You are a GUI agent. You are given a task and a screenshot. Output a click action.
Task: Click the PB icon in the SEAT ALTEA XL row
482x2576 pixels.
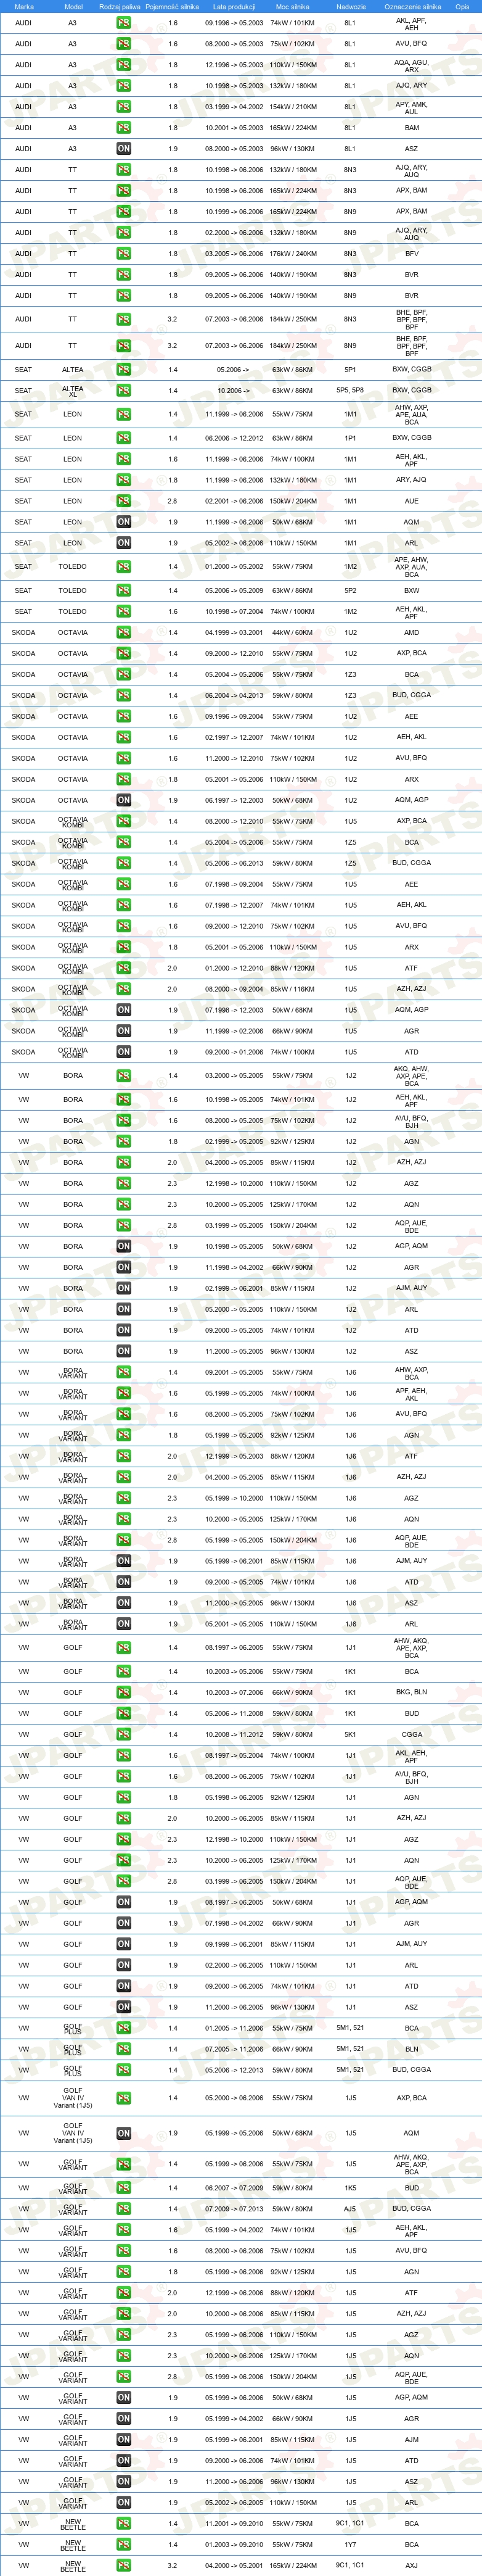(x=123, y=391)
